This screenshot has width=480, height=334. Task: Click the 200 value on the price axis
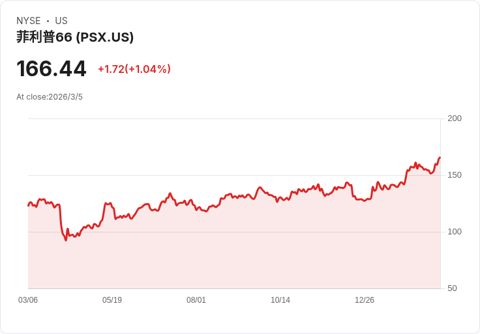(455, 118)
